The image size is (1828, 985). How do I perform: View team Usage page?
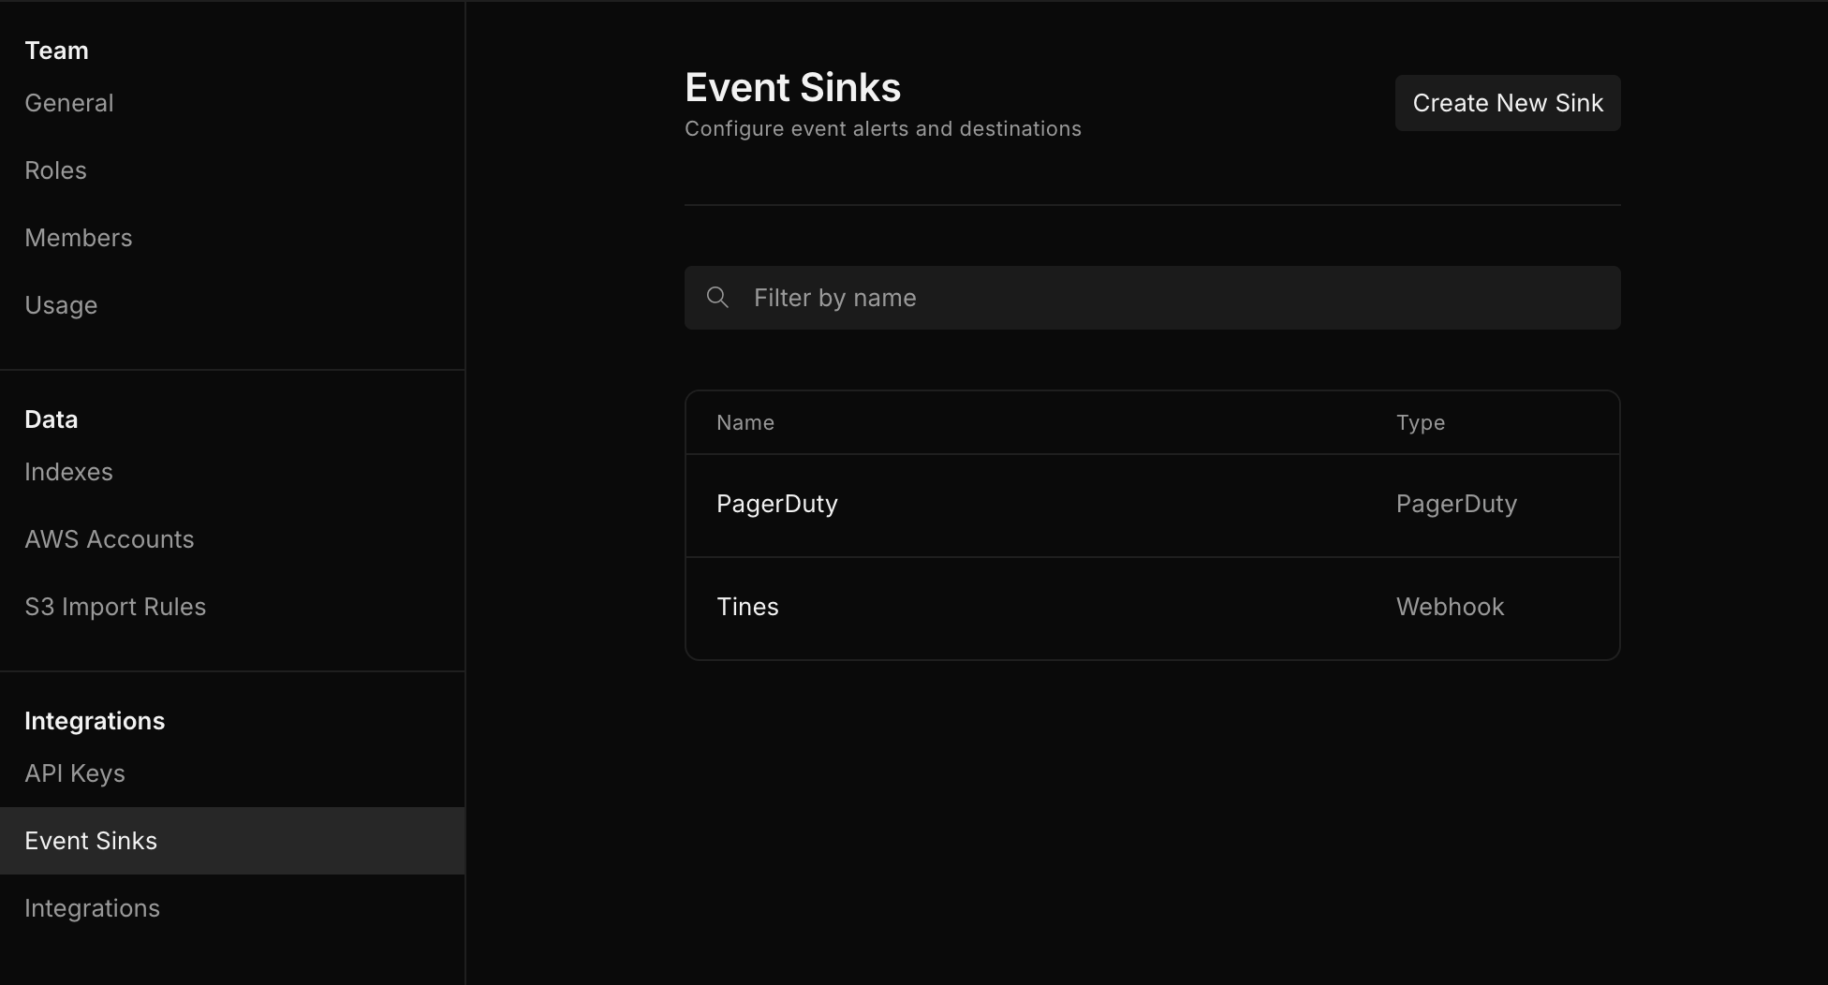click(x=61, y=305)
